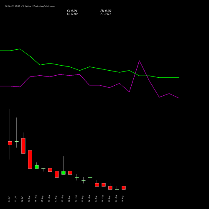Click the chart title starting with SUZLON
209x209 pixels.
[30, 6]
